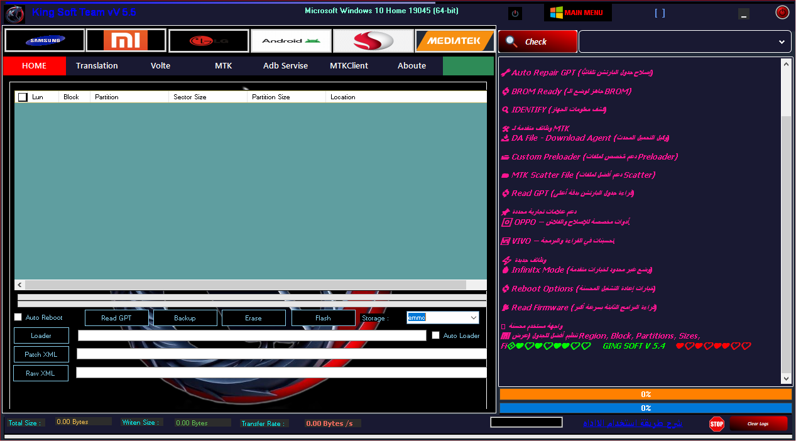Click the green blank tab area button
Screen dimensions: 796x441
468,65
